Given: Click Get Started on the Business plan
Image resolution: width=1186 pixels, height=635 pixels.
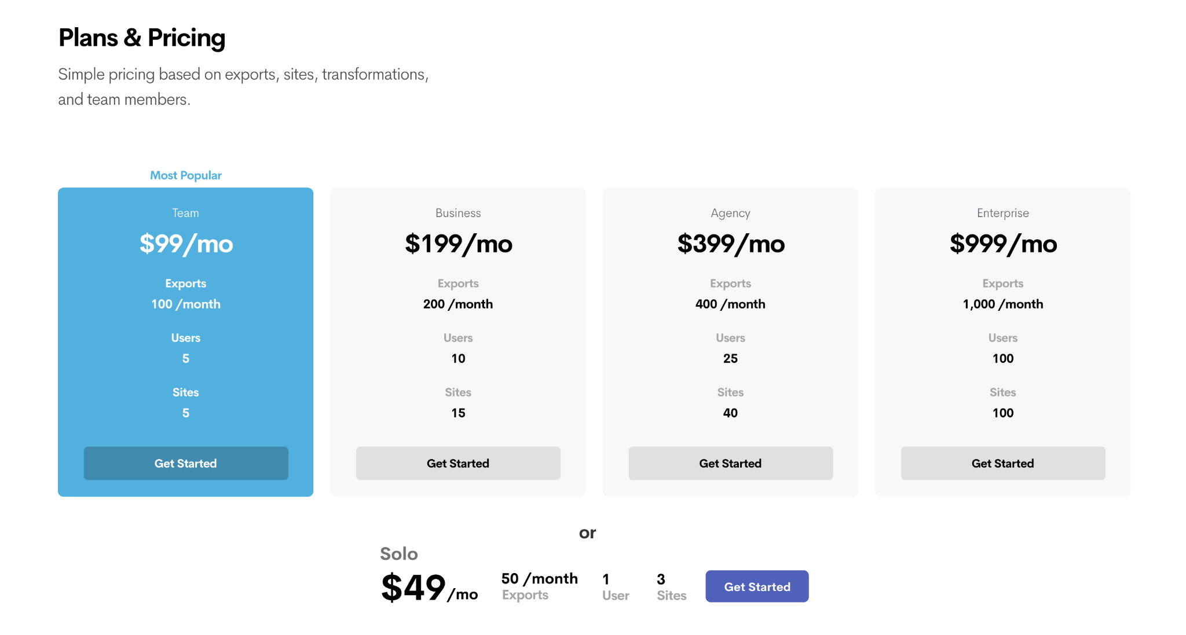Looking at the screenshot, I should [457, 463].
